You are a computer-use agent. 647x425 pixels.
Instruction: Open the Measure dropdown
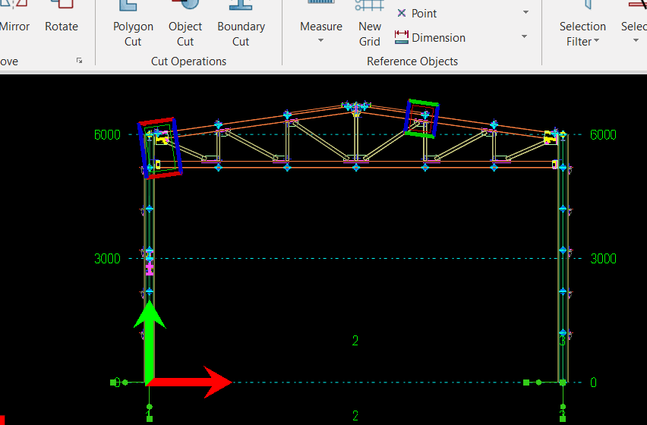click(320, 33)
